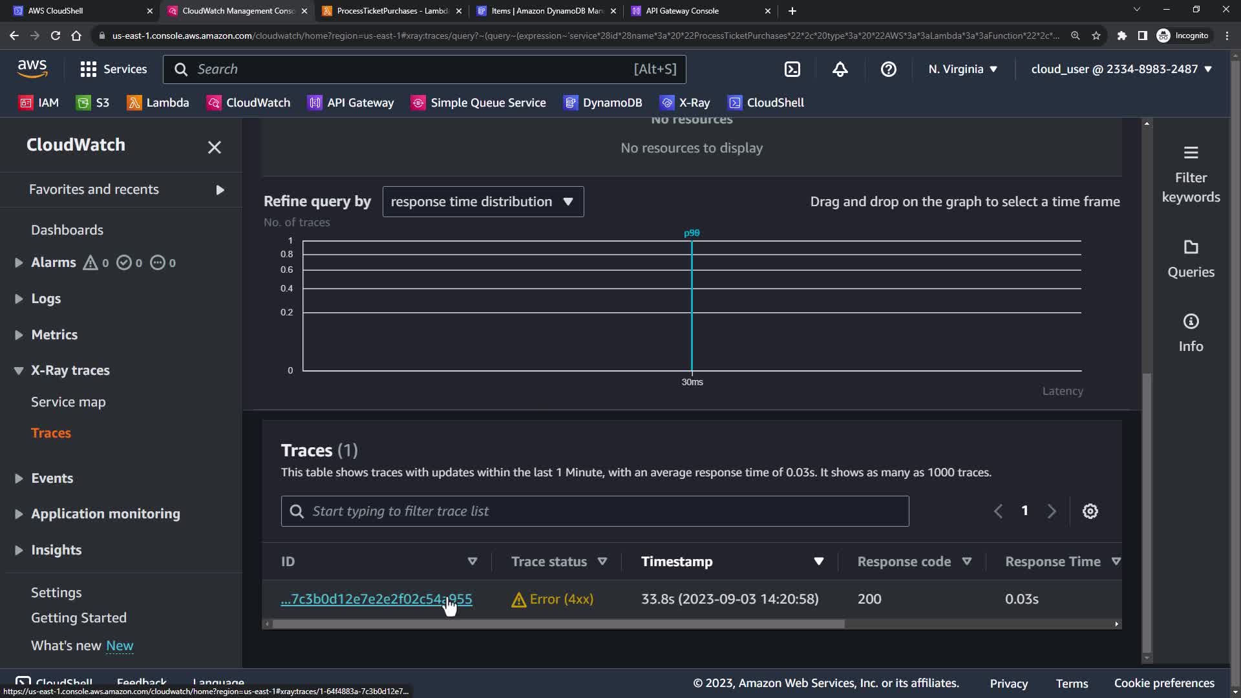
Task: Click the trace table settings gear
Action: click(x=1090, y=511)
